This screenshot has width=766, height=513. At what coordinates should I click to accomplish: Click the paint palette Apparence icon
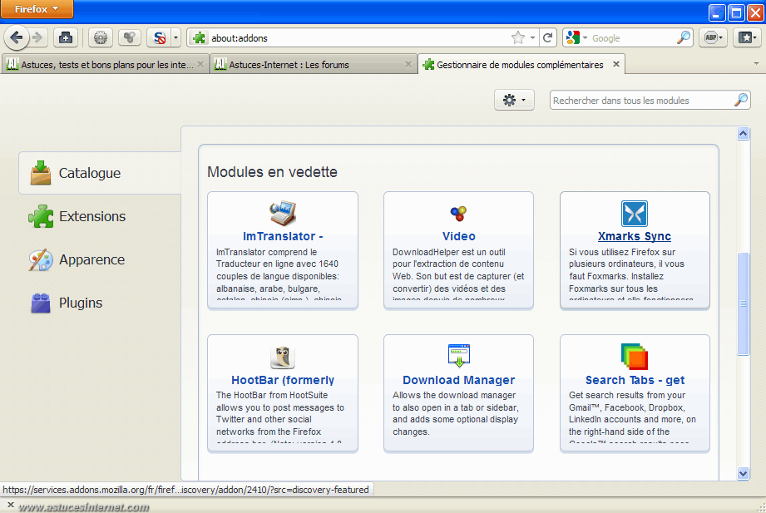tap(41, 260)
